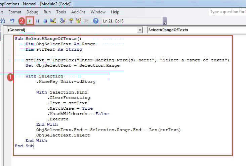246x166 pixels.
Task: Click the Reset stop icon
Action: [x=45, y=21]
